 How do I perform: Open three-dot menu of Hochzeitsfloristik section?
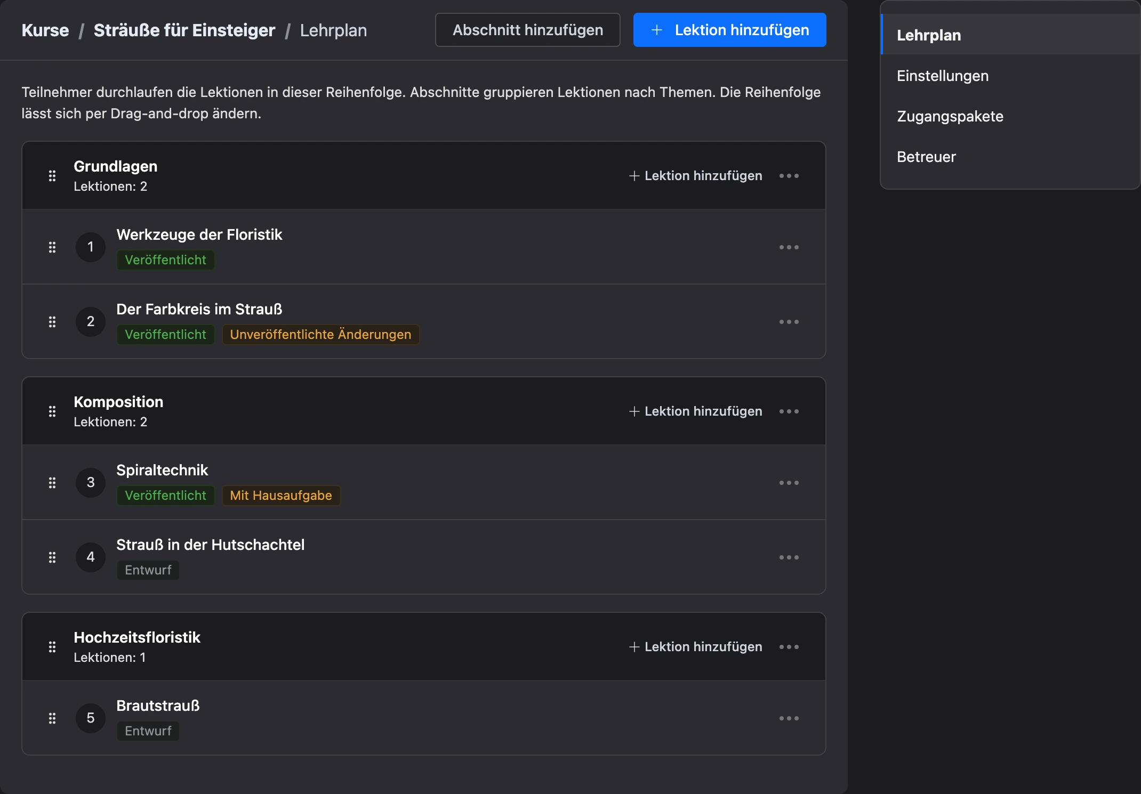[x=789, y=647]
